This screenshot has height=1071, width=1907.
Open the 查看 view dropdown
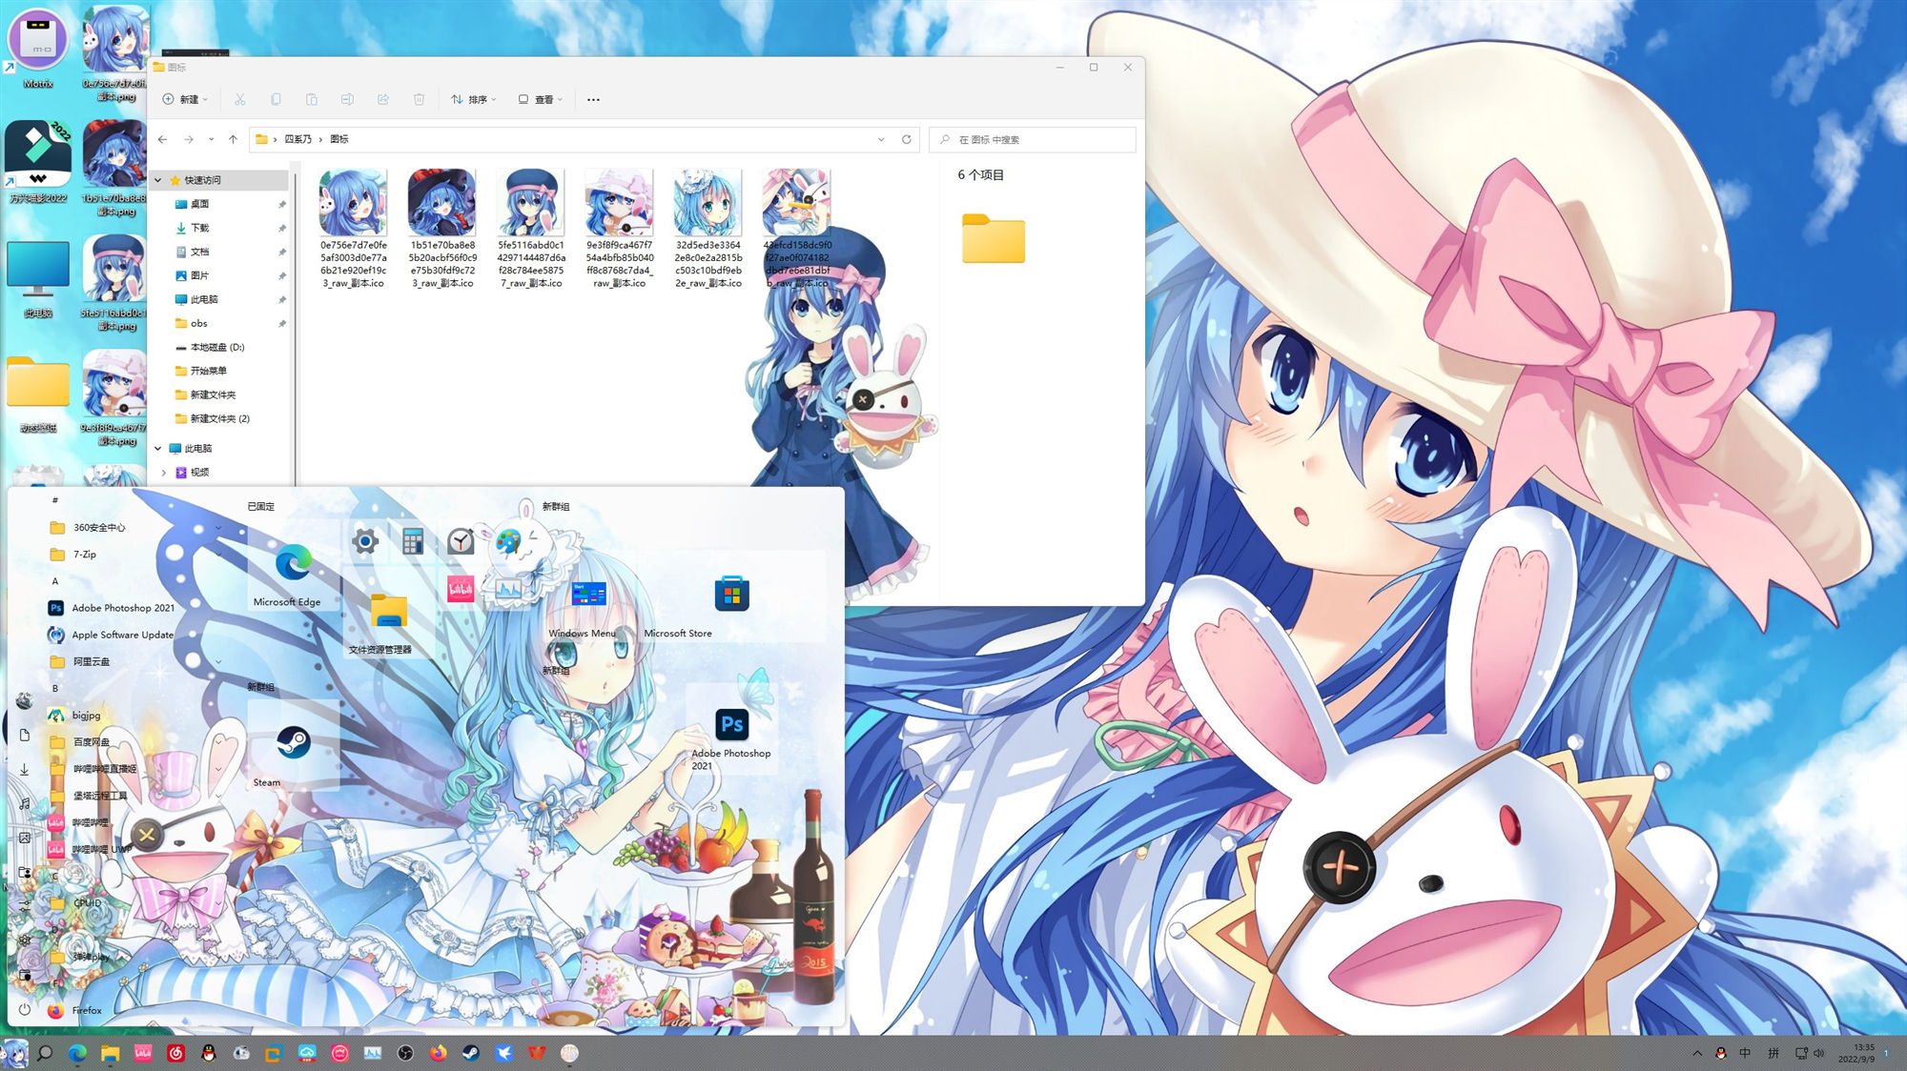(x=541, y=99)
